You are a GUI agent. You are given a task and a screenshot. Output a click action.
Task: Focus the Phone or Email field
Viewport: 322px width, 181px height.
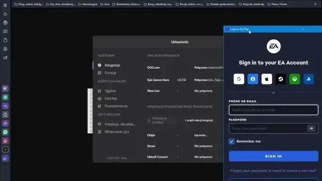pyautogui.click(x=273, y=110)
